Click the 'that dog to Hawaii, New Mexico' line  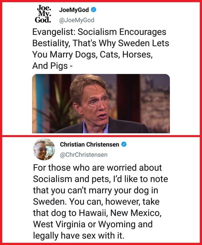click(x=97, y=213)
